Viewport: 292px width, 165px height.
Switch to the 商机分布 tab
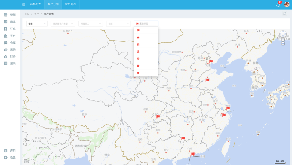pos(35,4)
